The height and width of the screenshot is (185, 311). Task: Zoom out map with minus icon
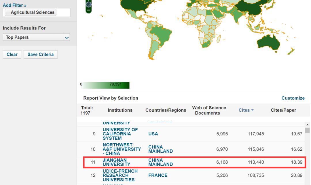click(89, 10)
